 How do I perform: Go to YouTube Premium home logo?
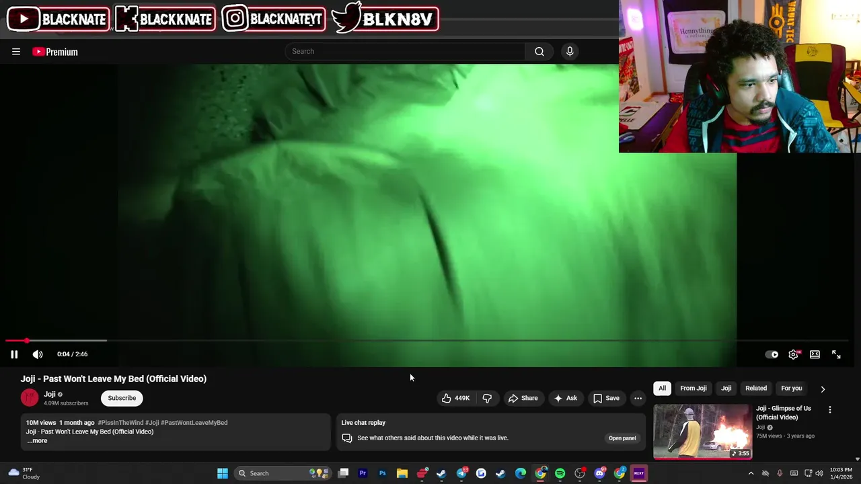pyautogui.click(x=55, y=52)
